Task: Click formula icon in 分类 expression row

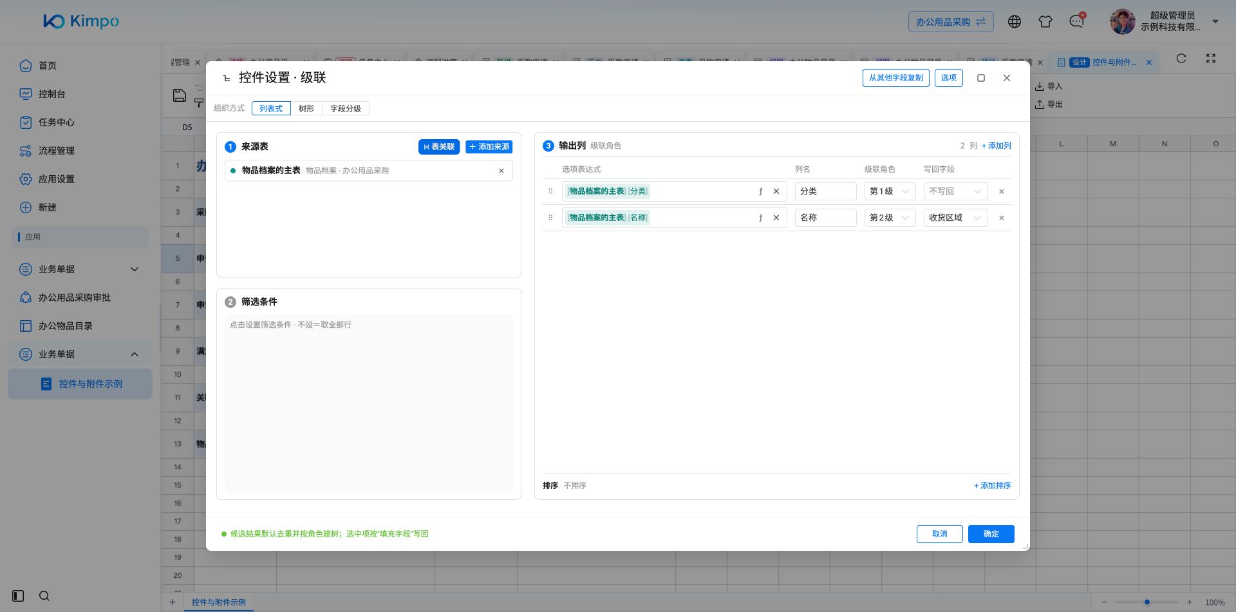Action: point(760,191)
